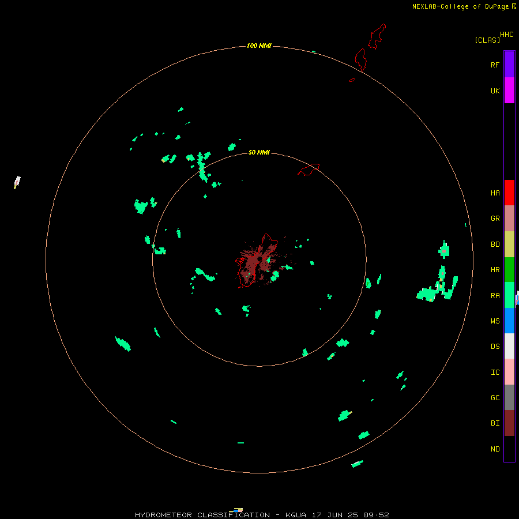519x519 pixels.
Task: Click the WS blue legend swatch
Action: pos(509,321)
